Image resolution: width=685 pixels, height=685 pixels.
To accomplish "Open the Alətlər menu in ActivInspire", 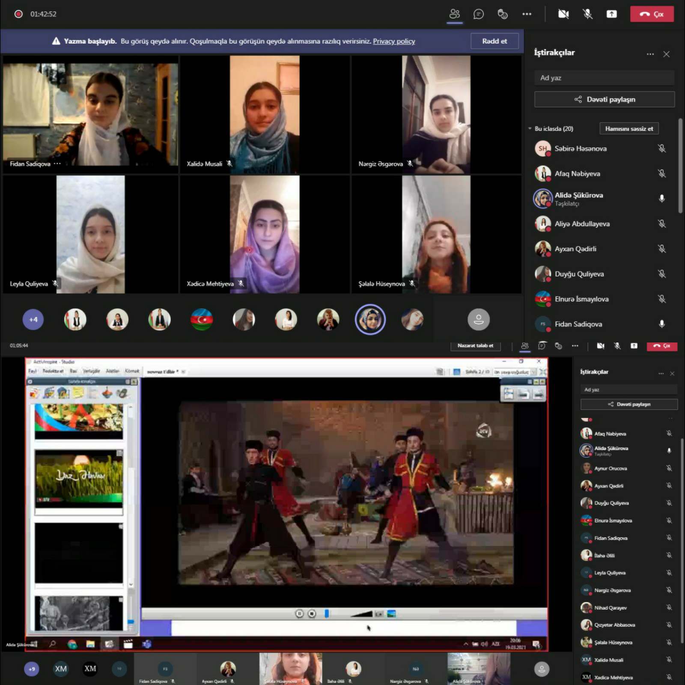I will [113, 371].
